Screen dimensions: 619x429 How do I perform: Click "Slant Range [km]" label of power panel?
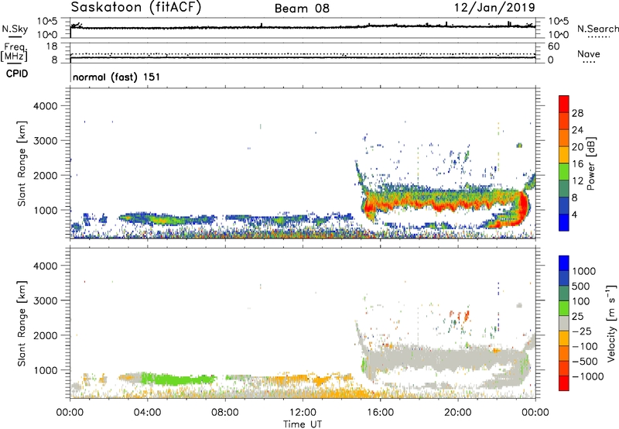tap(22, 163)
